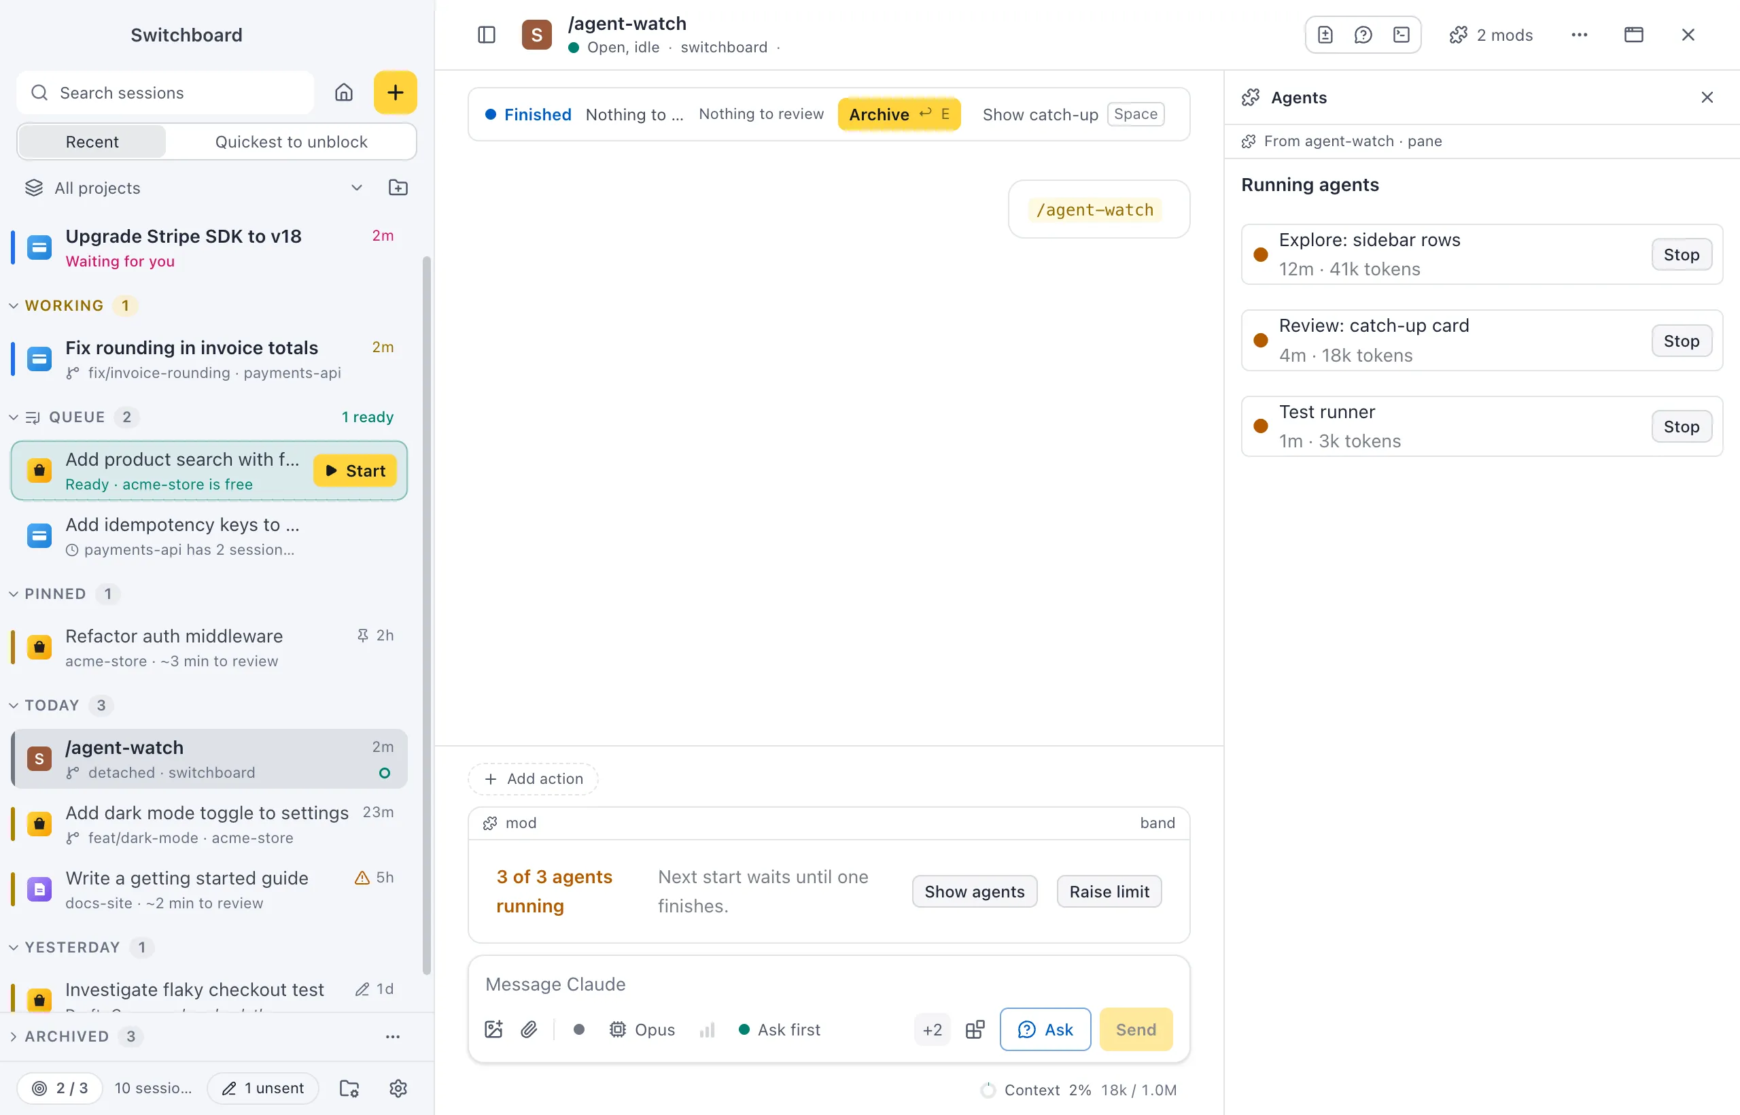Click the S avatar in the header
Viewport: 1740px width, 1115px height.
536,35
